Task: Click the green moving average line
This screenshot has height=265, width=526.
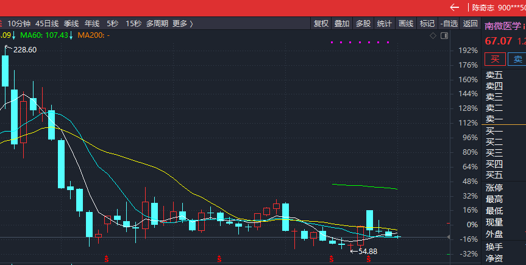Action: 364,186
